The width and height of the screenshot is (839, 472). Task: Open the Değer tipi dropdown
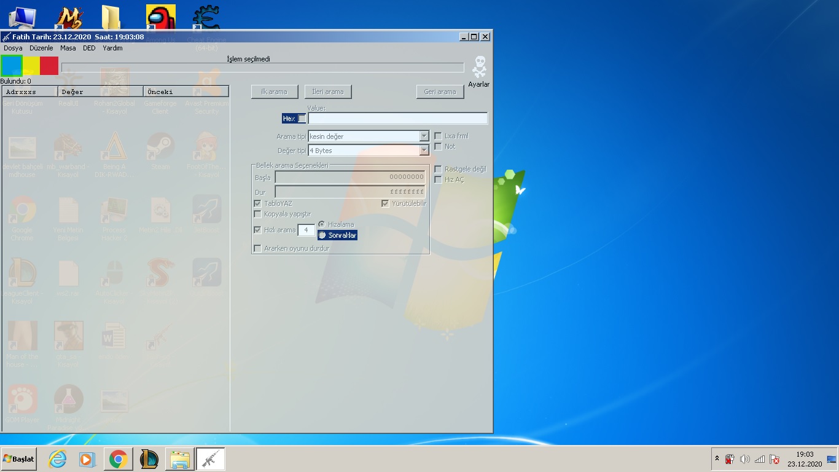424,151
